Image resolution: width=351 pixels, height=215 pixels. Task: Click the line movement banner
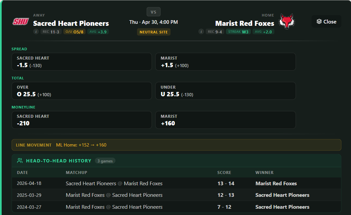pyautogui.click(x=176, y=145)
